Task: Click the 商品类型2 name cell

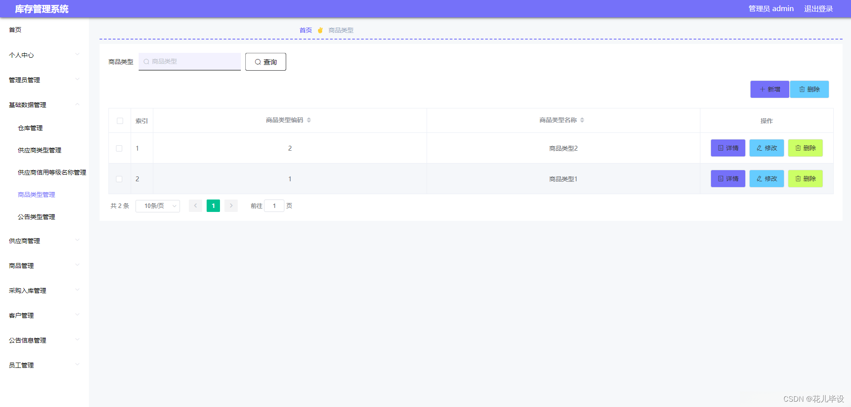Action: point(563,148)
